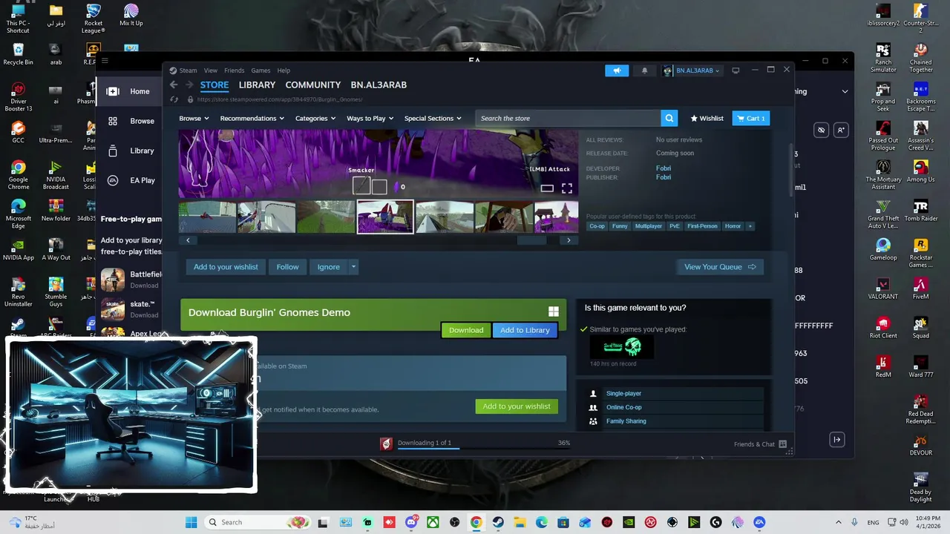Open Steam notifications bell
Screen dimensions: 950x534
[x=644, y=70]
